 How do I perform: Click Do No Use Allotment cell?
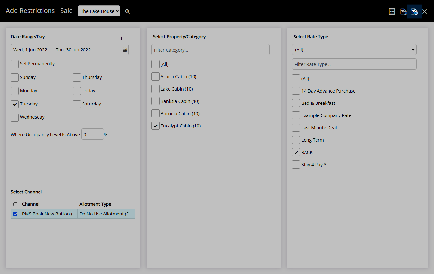coord(106,214)
